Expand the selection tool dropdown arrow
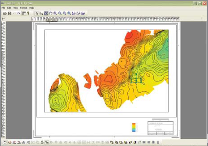Screen dimensions: 208x146 [41, 13]
